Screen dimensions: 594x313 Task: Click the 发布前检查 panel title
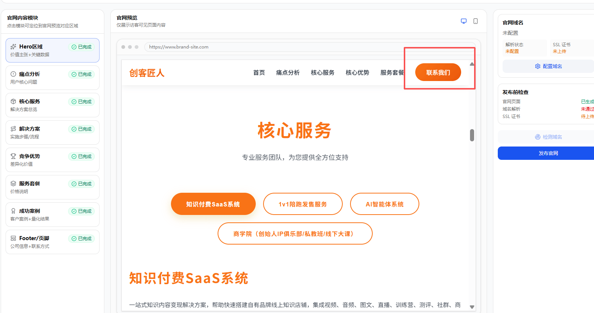tap(516, 92)
